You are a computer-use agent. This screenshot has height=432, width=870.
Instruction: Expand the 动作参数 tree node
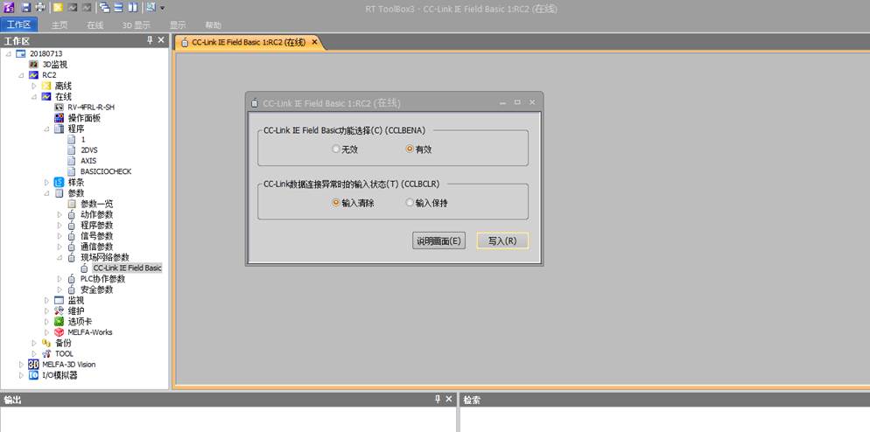pos(60,214)
